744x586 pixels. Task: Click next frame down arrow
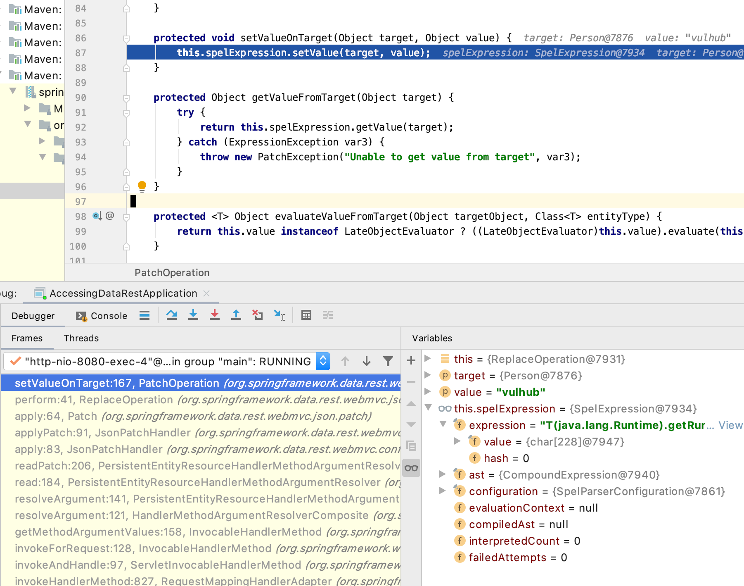click(367, 361)
